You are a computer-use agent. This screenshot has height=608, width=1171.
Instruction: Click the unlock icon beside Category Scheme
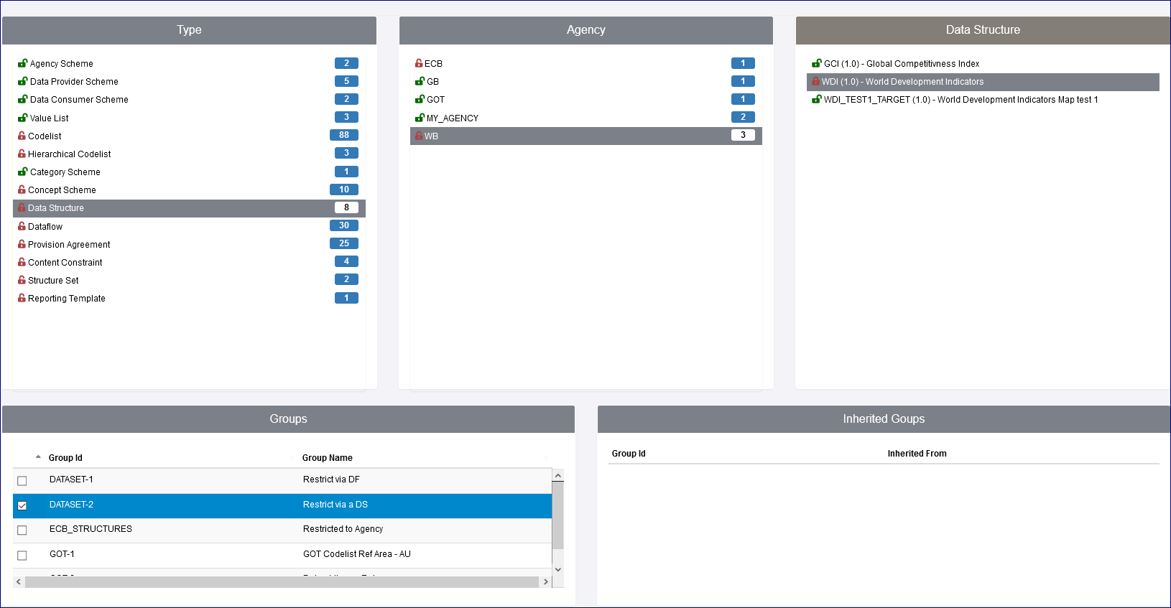[22, 172]
